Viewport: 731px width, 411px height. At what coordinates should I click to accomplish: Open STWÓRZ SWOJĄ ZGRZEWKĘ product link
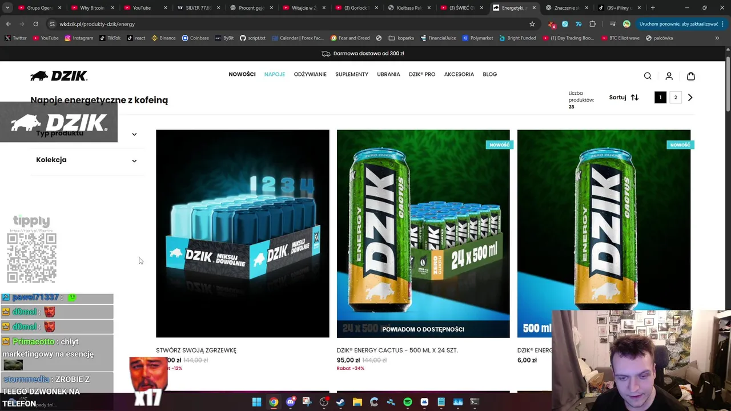[196, 350]
